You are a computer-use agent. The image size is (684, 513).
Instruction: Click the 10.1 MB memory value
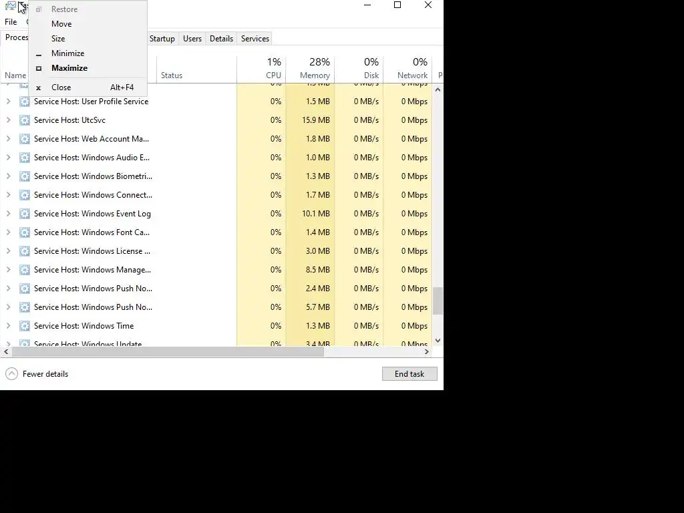tap(316, 214)
